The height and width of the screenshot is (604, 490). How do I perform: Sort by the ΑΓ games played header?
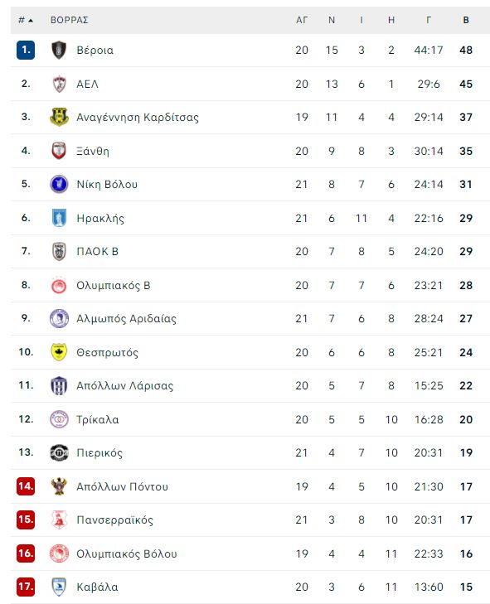[x=302, y=20]
